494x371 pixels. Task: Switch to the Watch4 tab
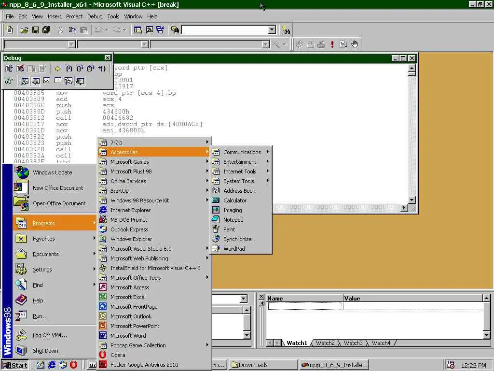point(381,343)
